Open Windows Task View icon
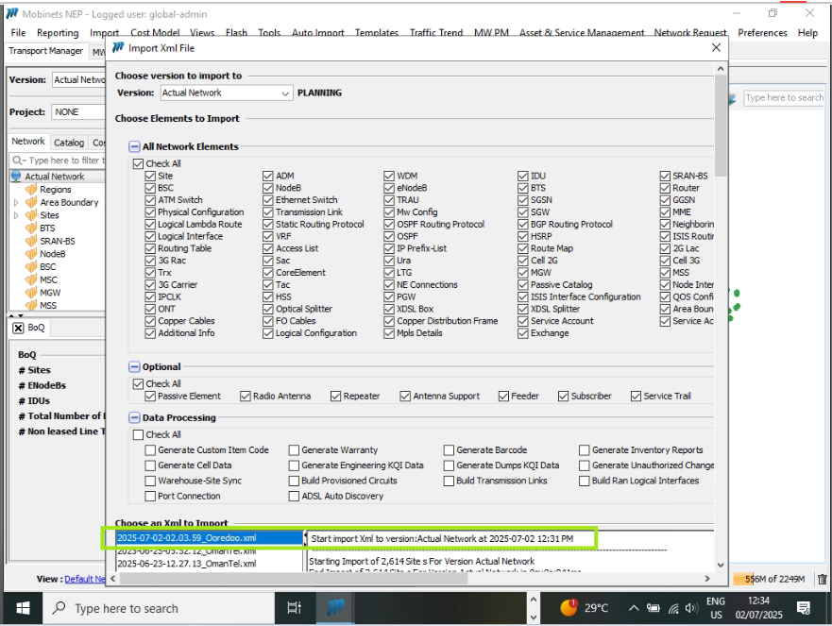Image resolution: width=832 pixels, height=626 pixels. tap(294, 607)
